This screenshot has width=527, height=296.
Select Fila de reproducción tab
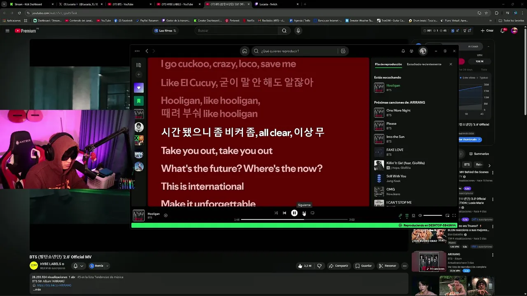[x=388, y=64]
